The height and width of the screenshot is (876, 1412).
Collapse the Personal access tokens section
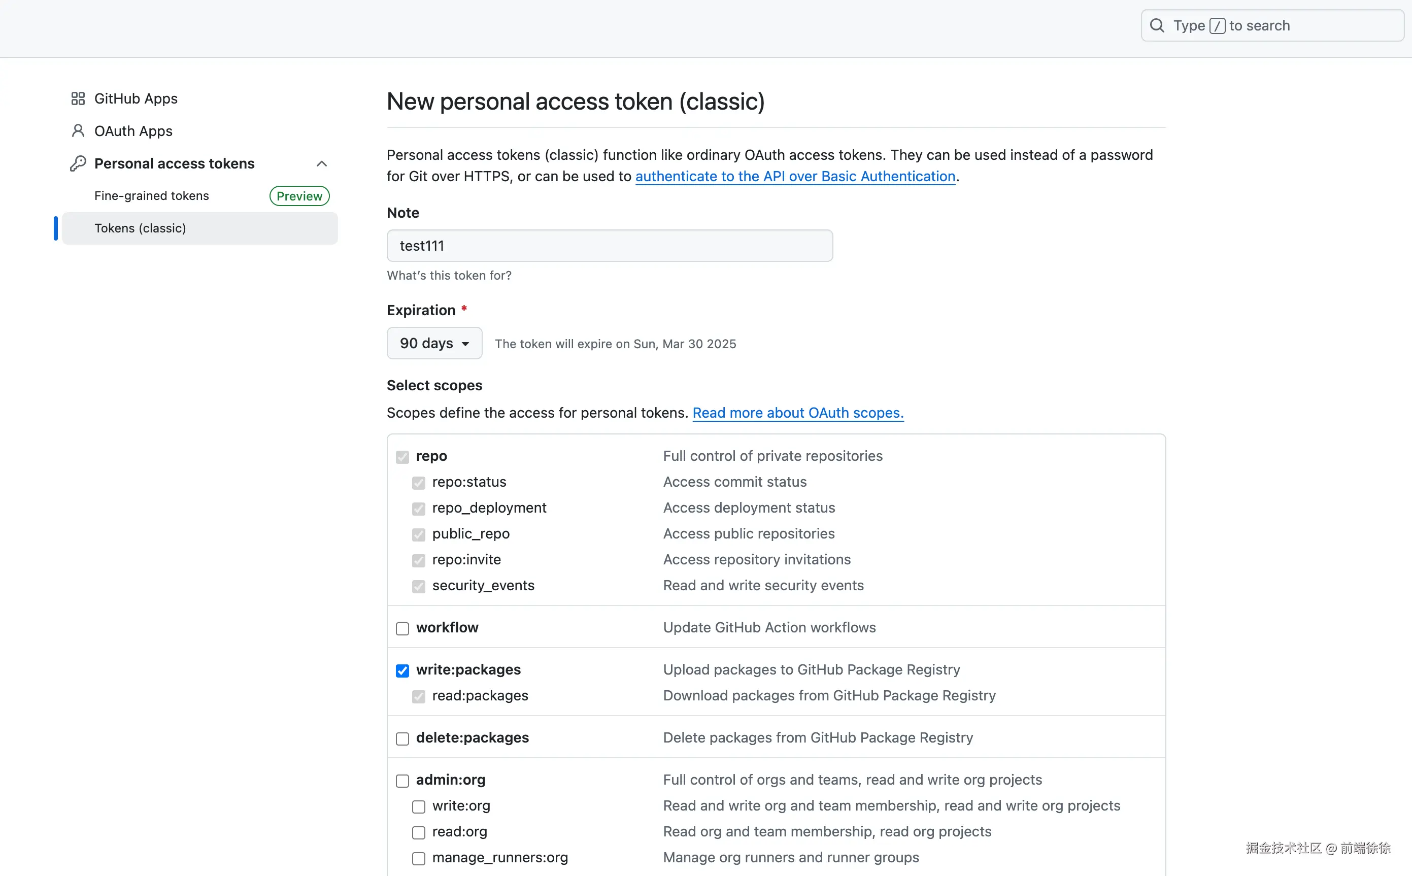(x=322, y=163)
